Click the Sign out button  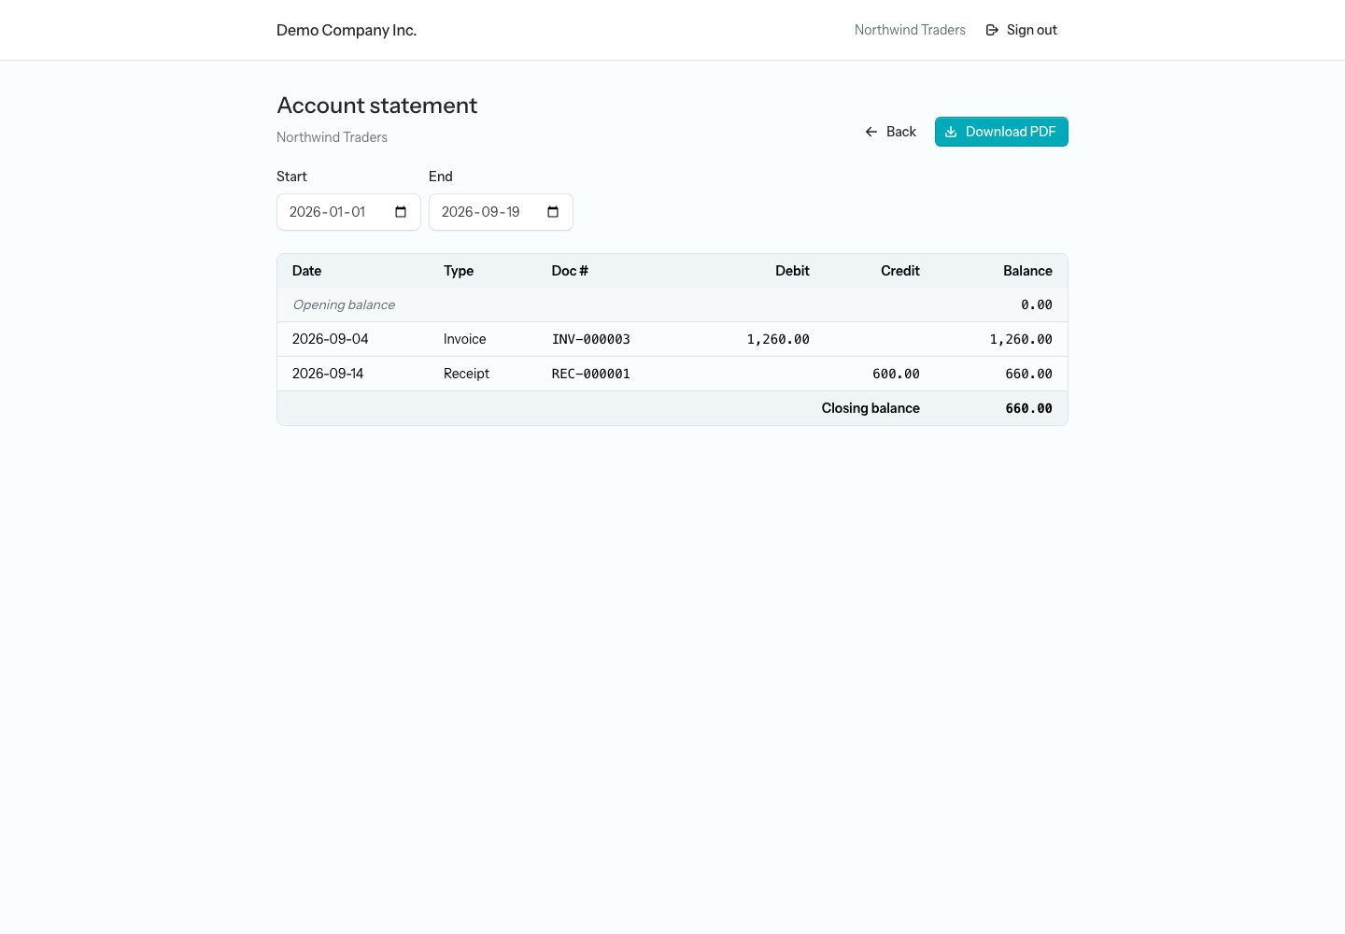pyautogui.click(x=1022, y=30)
